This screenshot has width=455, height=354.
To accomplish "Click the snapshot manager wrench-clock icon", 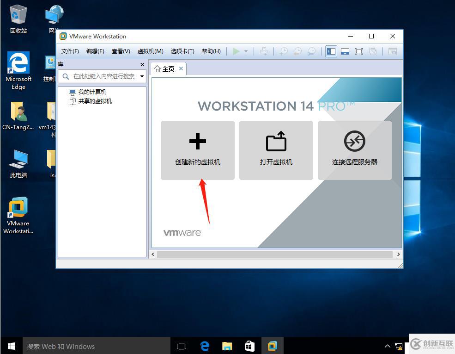I will 312,51.
